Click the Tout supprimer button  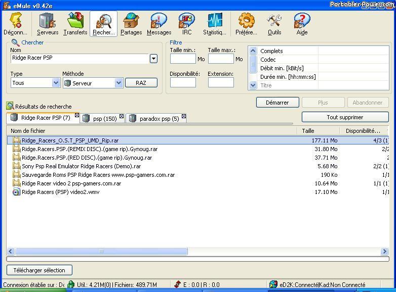tap(345, 117)
